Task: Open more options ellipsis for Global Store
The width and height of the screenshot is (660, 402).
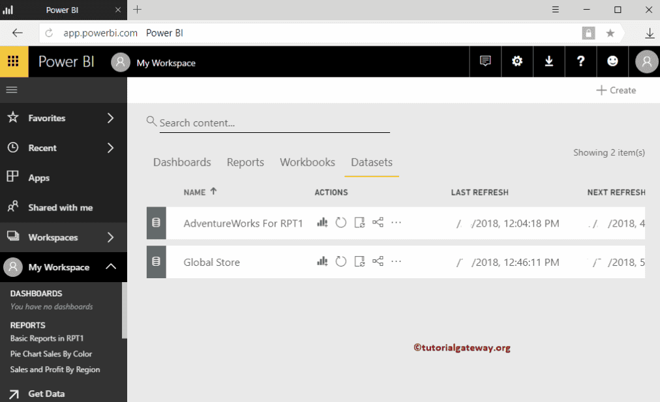Action: pyautogui.click(x=396, y=261)
